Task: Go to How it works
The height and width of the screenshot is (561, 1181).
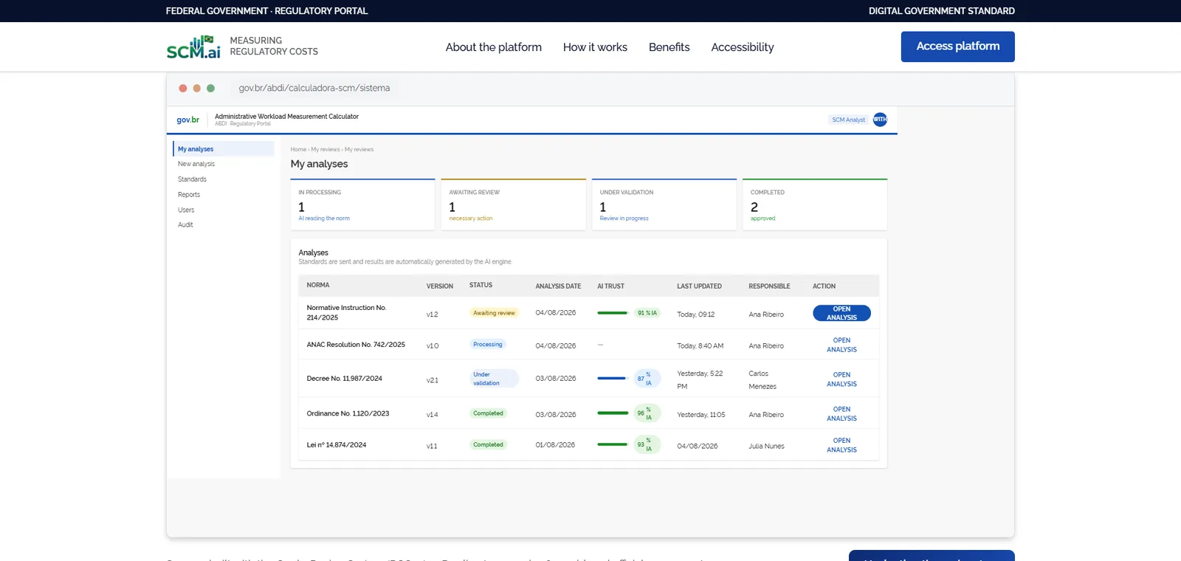Action: point(595,47)
